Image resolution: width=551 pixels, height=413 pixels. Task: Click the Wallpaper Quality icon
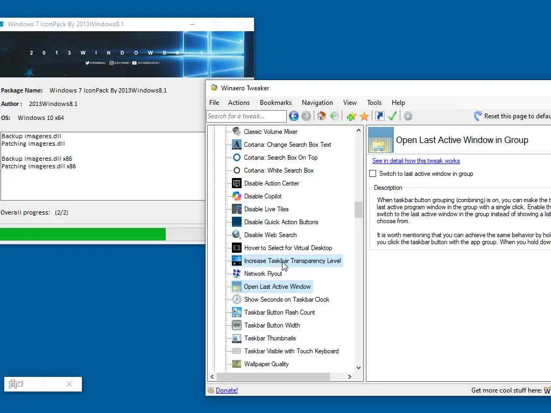[x=237, y=364]
